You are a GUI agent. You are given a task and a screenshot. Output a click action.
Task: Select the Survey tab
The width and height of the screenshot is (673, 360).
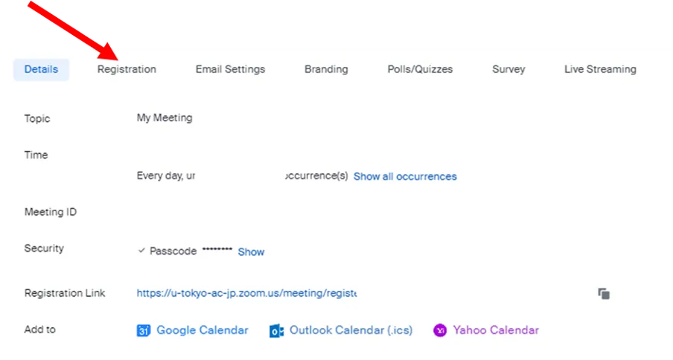click(508, 69)
